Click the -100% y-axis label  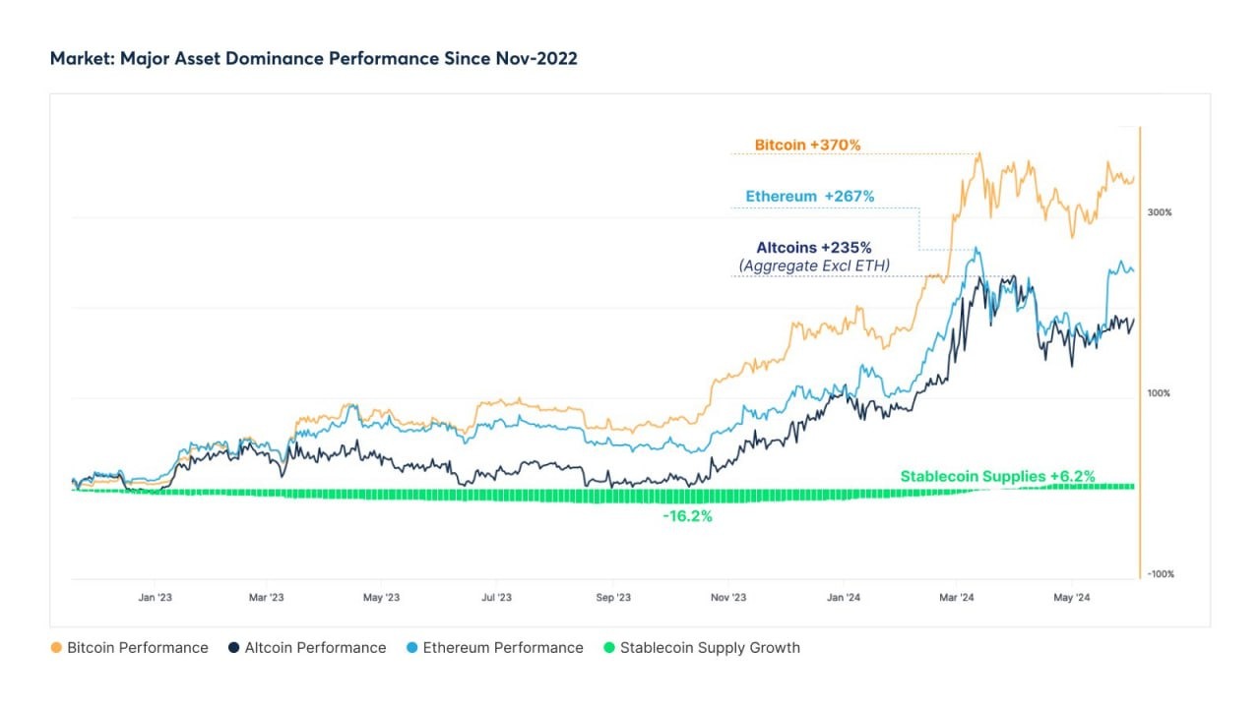[x=1159, y=574]
